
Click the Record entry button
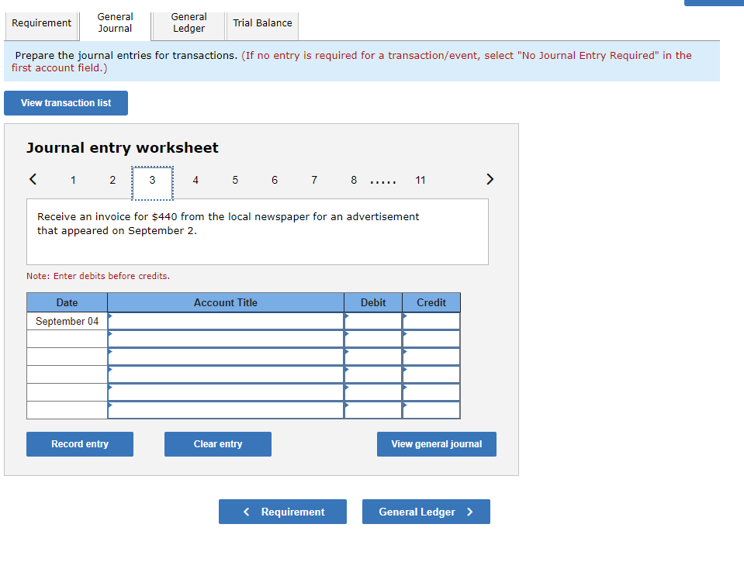pos(80,444)
